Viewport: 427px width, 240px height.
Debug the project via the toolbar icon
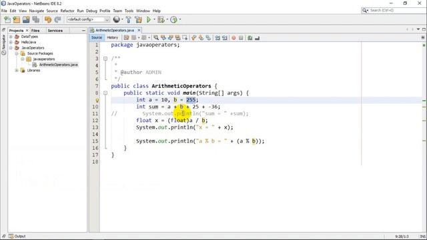pyautogui.click(x=161, y=19)
